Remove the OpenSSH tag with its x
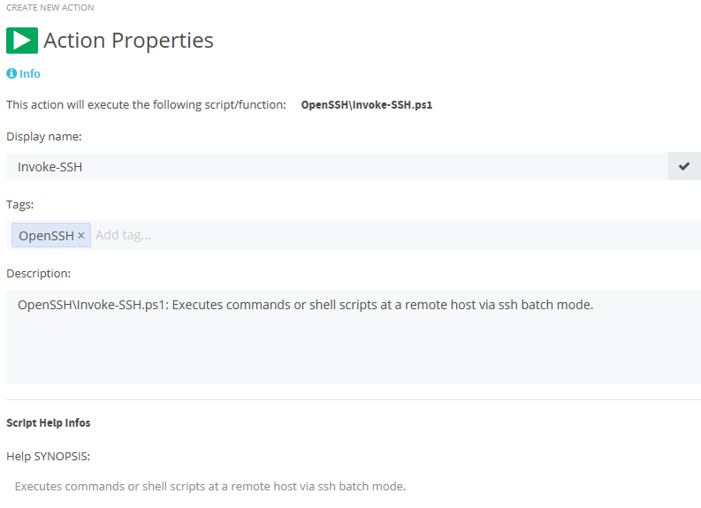The image size is (701, 508). click(x=81, y=236)
